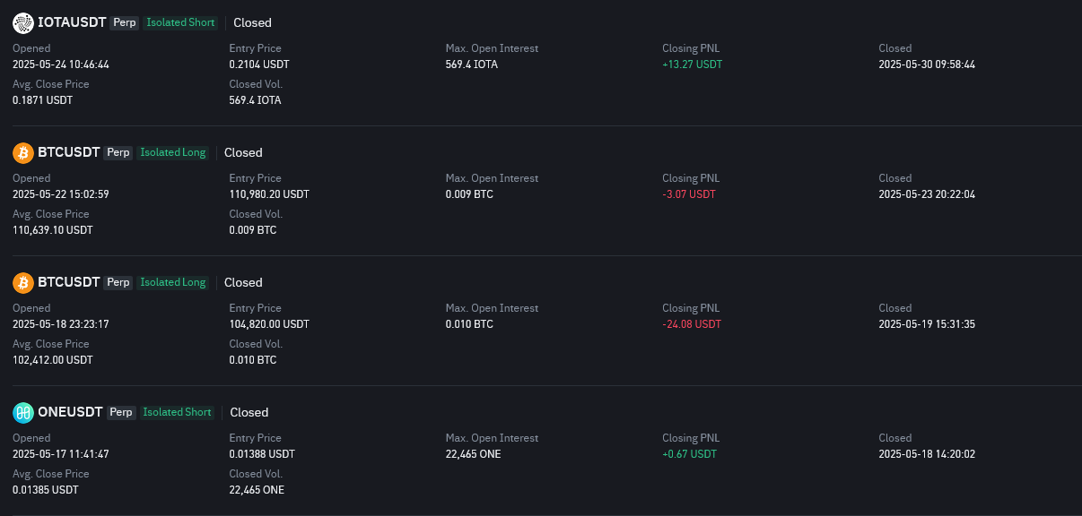This screenshot has height=516, width=1082.
Task: Click the -24.08 USDT closing PNL value
Action: [x=692, y=324]
